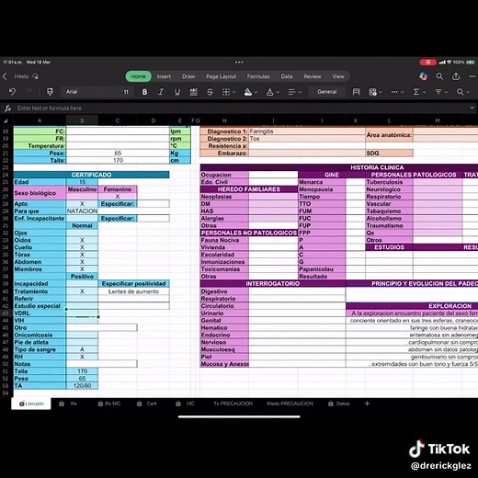The image size is (478, 478).
Task: Click the search magnifier in title bar
Action: [x=439, y=76]
